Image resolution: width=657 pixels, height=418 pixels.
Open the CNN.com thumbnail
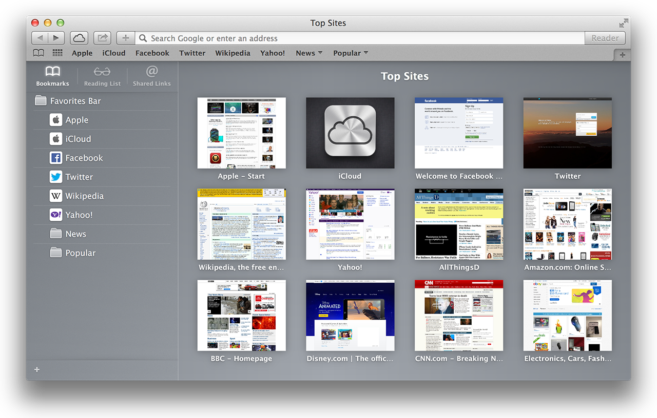click(459, 316)
